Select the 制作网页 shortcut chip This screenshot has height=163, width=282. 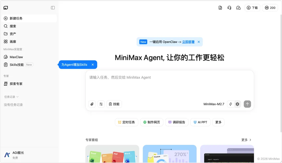point(152,122)
